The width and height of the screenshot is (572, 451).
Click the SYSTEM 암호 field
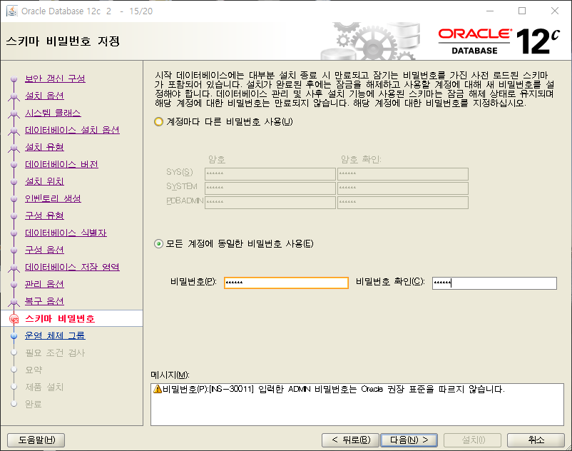tap(270, 188)
